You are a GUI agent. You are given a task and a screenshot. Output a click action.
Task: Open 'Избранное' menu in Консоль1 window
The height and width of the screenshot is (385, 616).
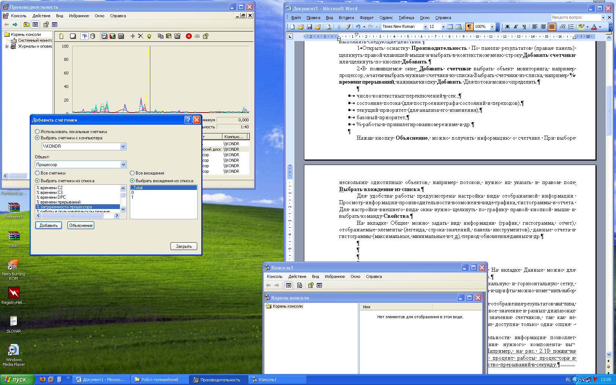click(335, 276)
